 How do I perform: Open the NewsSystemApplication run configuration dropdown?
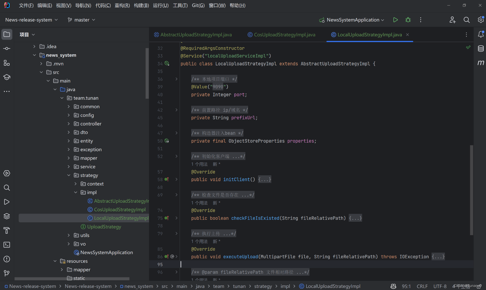pyautogui.click(x=351, y=20)
